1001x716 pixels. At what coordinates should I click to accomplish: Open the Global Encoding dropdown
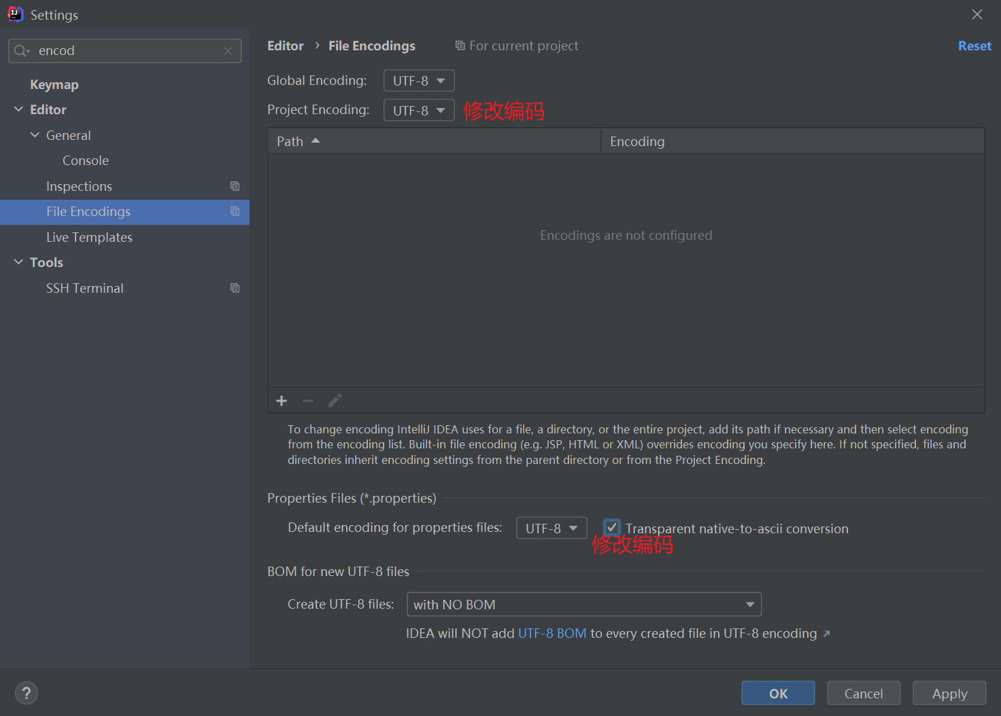pyautogui.click(x=419, y=81)
